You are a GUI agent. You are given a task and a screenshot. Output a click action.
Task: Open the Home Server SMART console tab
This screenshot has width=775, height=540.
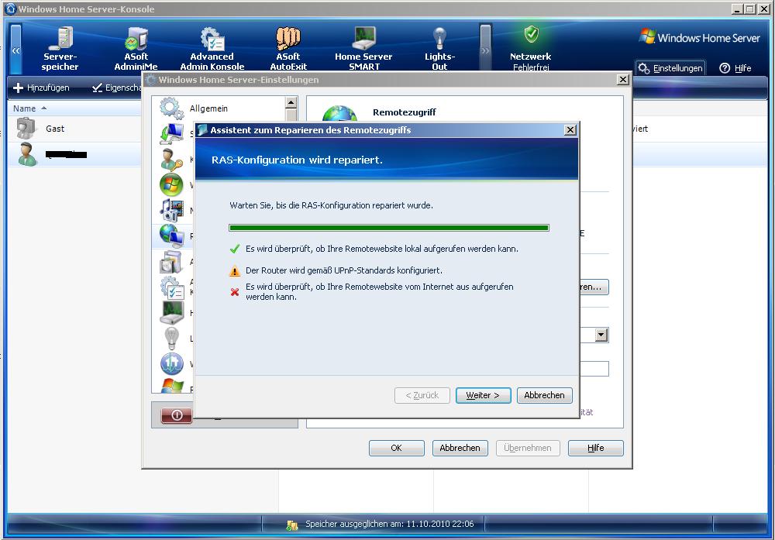(363, 48)
